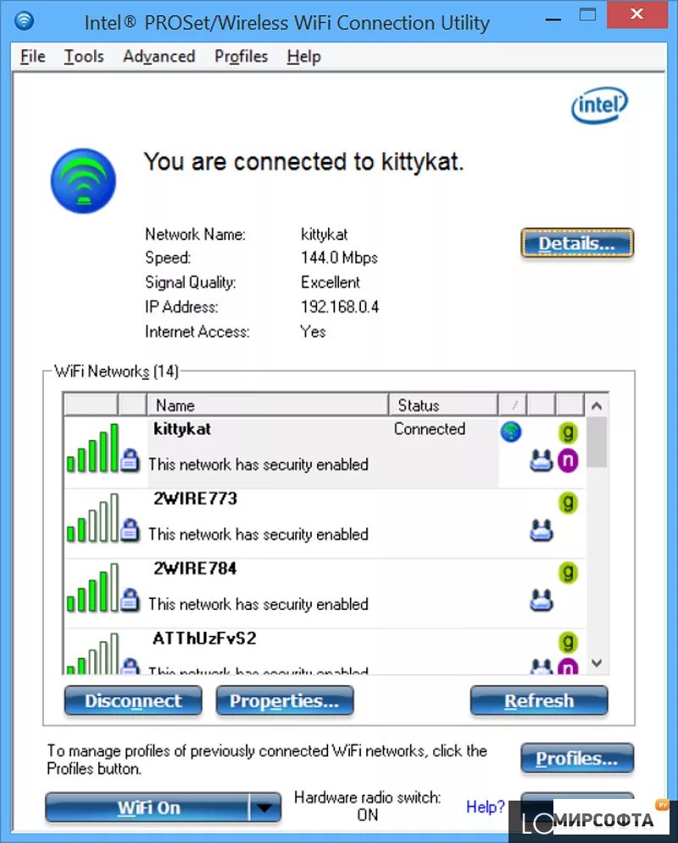Screen dimensions: 678x843
Task: Click the Internet Access Yes value
Action: point(313,332)
